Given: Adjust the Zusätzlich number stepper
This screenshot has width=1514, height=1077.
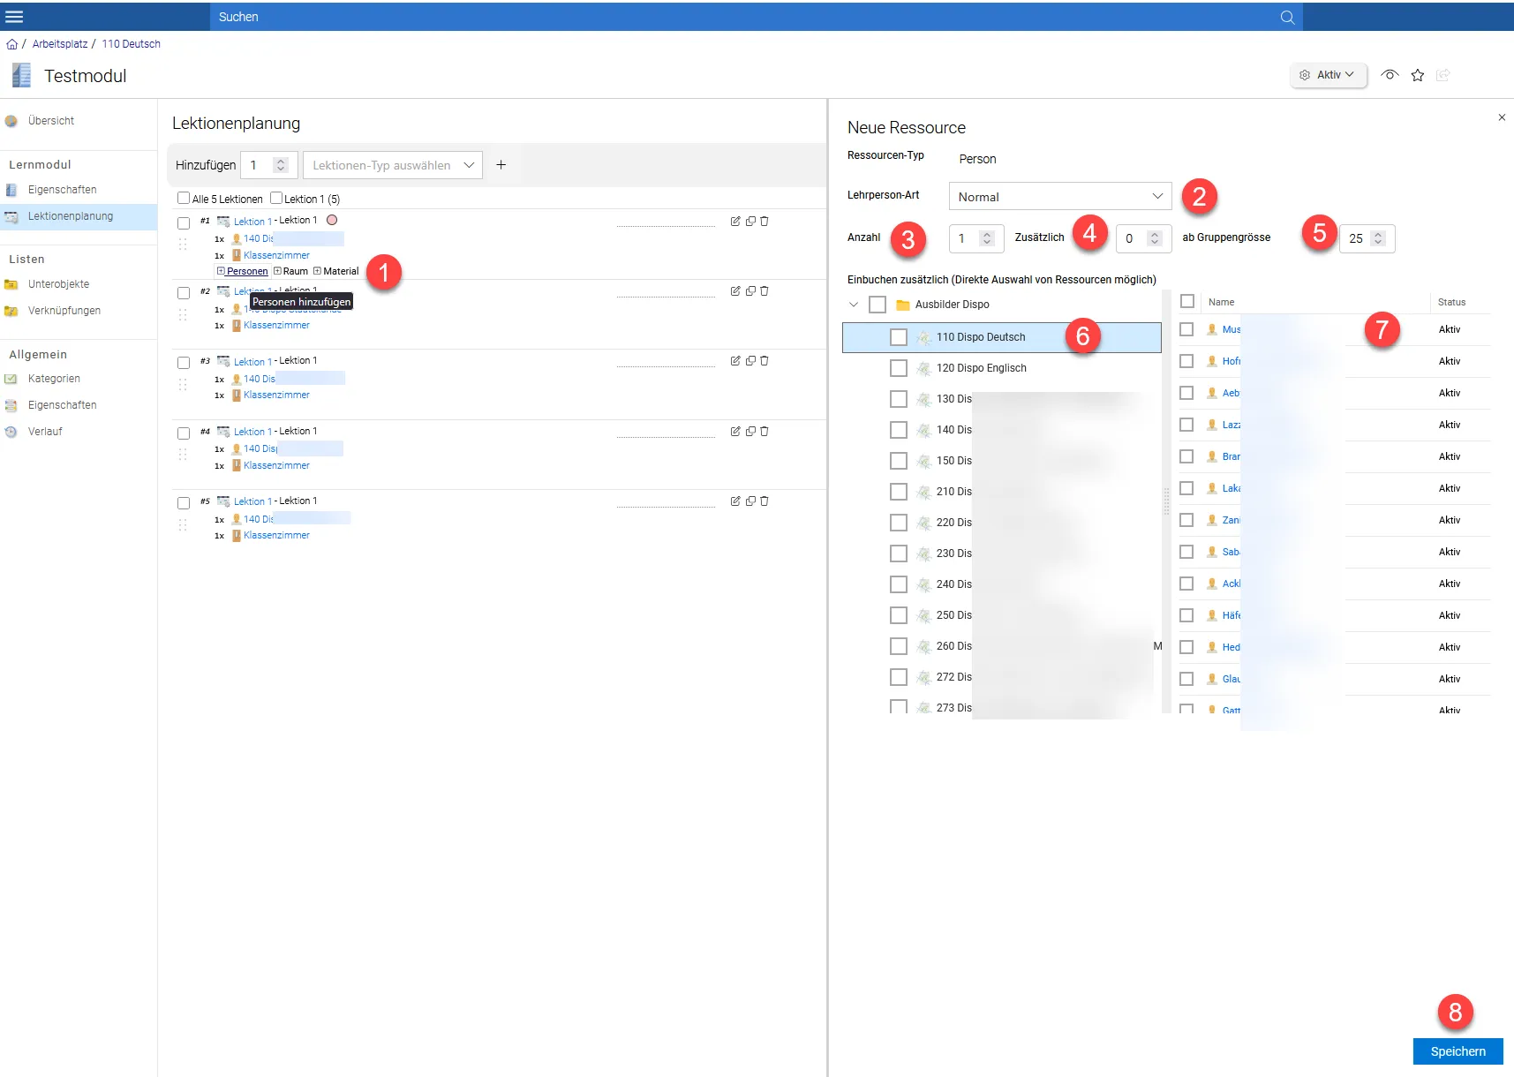Looking at the screenshot, I should pos(1154,238).
